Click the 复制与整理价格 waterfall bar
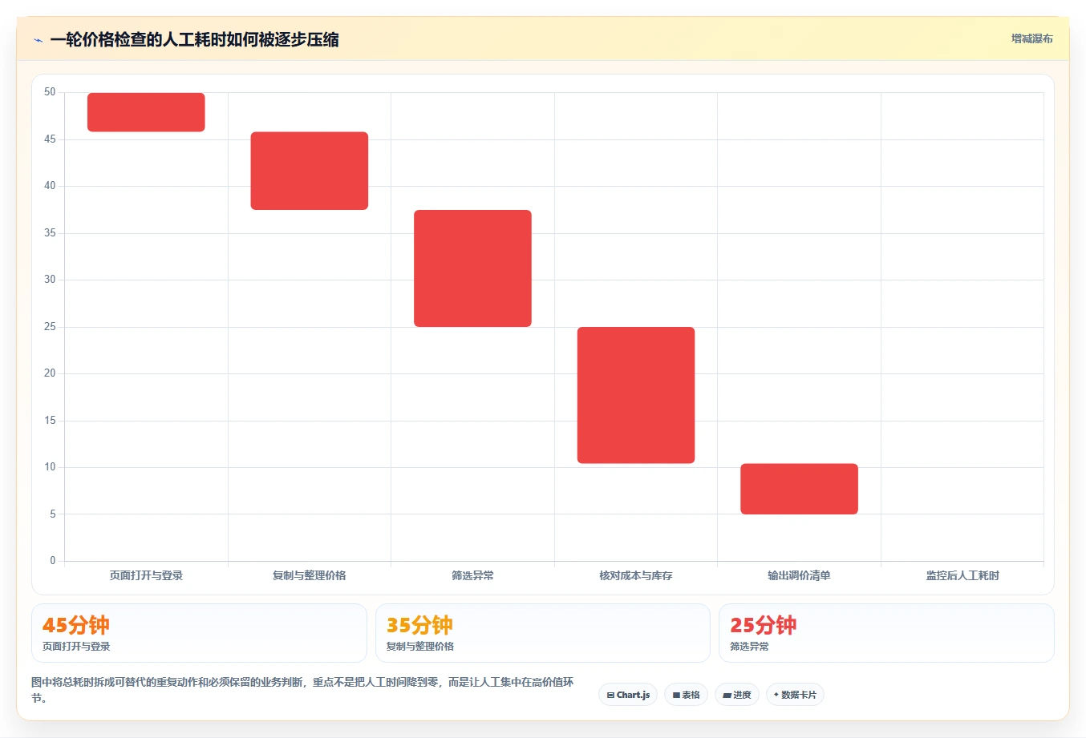Screen dimensions: 1086x738 (310, 171)
